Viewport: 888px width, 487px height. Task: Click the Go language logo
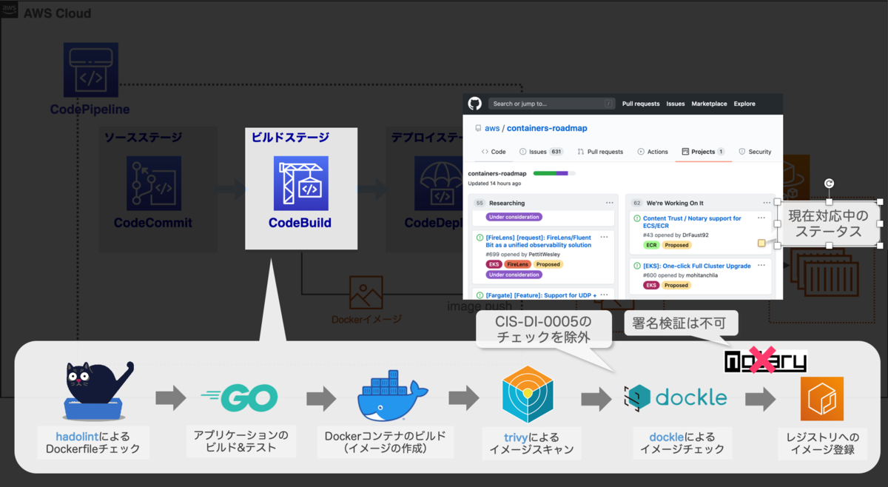(239, 399)
